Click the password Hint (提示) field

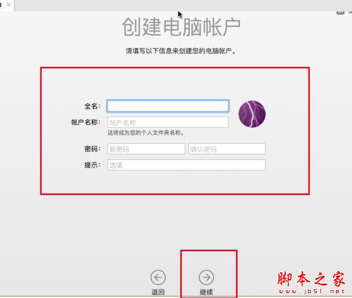click(x=186, y=165)
